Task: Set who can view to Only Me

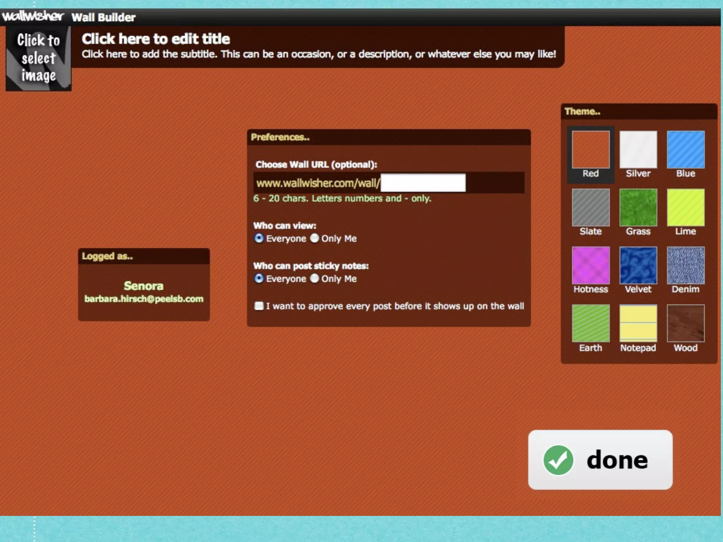Action: pyautogui.click(x=315, y=238)
